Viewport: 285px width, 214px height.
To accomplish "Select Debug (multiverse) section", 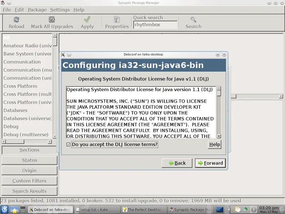I will (27, 135).
